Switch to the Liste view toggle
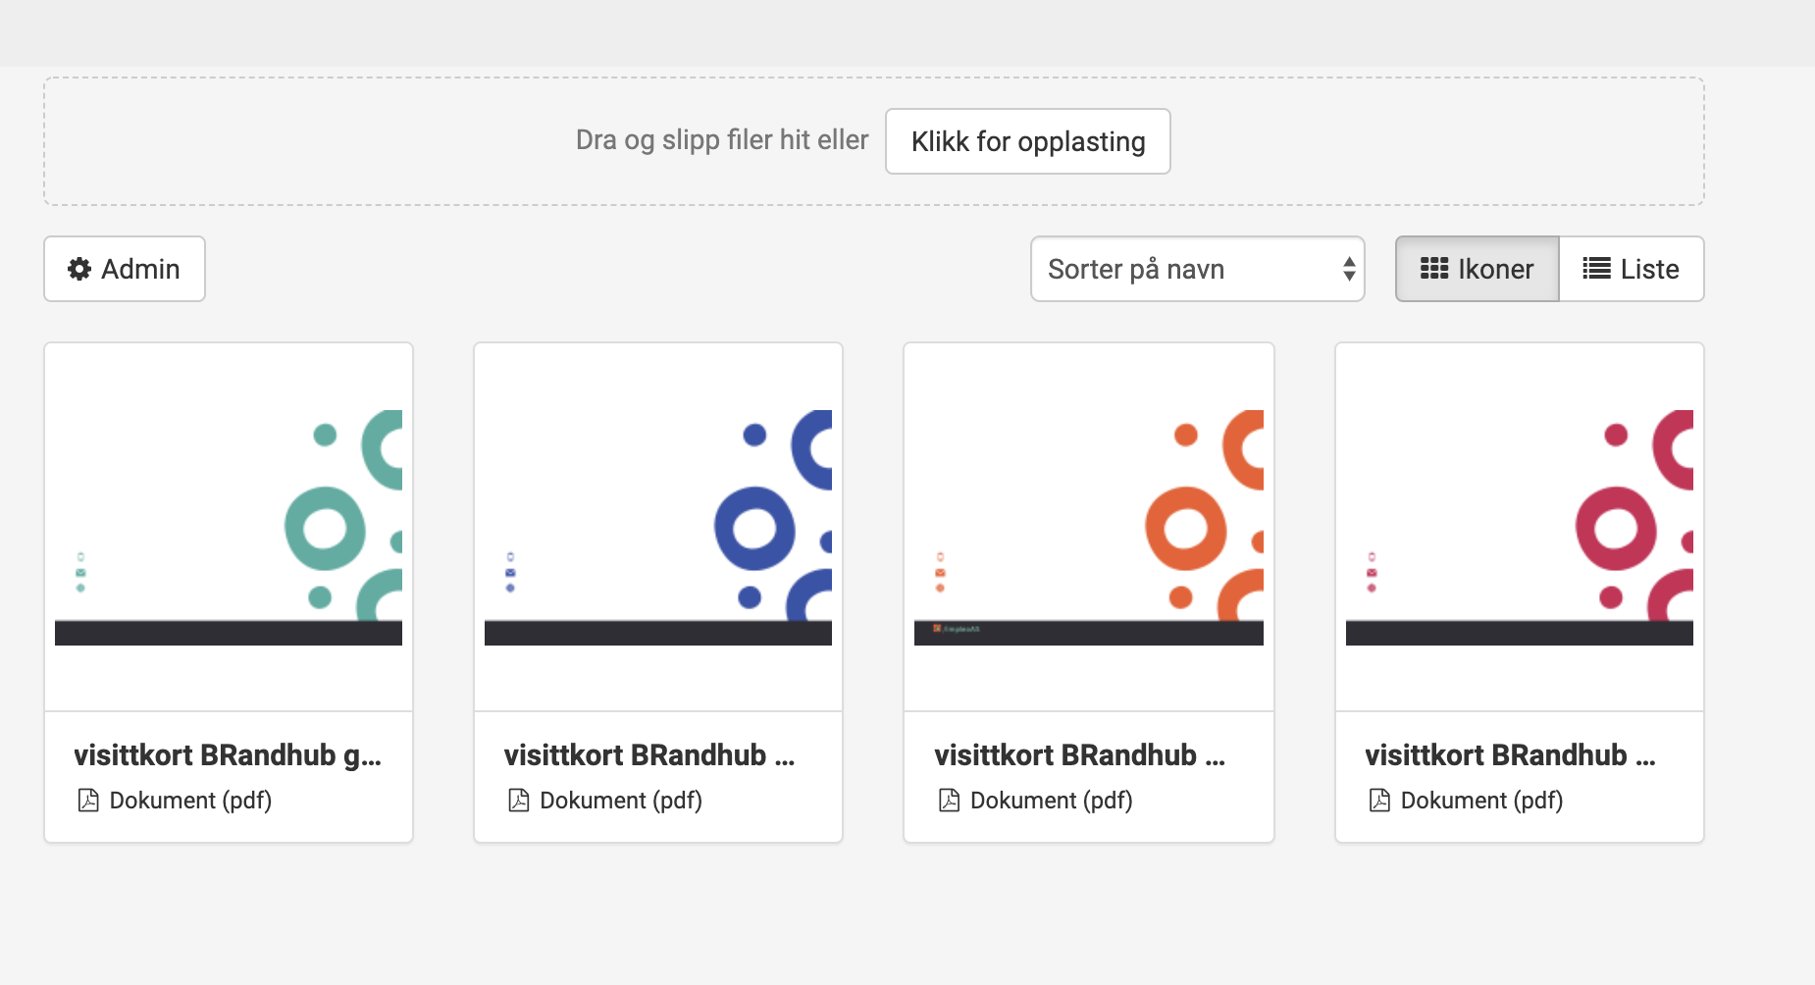 tap(1632, 269)
